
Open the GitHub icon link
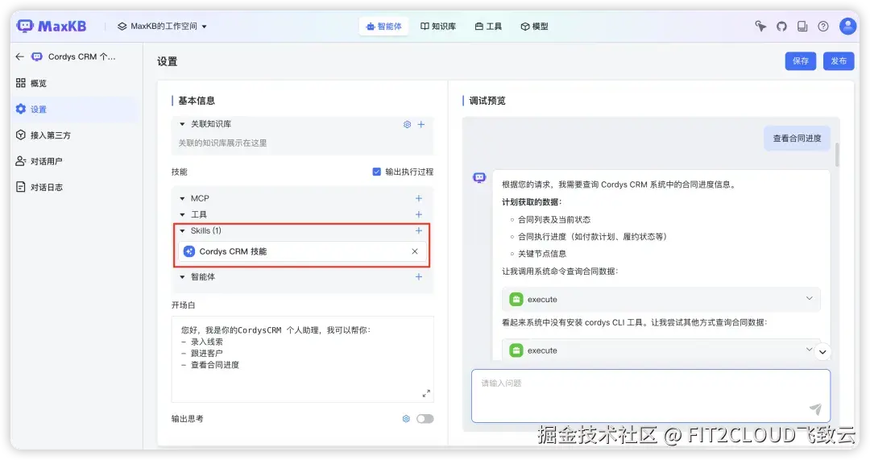tap(781, 26)
